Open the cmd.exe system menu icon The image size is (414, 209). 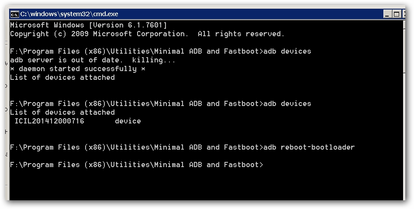click(14, 14)
